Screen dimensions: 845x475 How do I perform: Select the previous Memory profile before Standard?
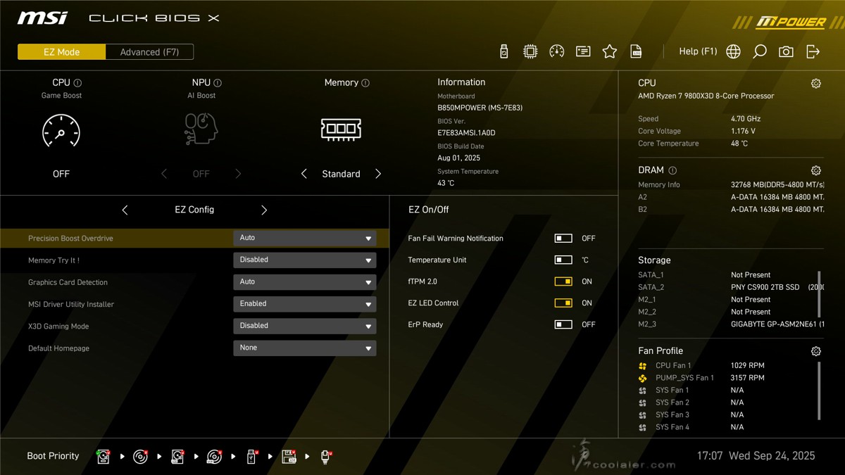coord(304,174)
